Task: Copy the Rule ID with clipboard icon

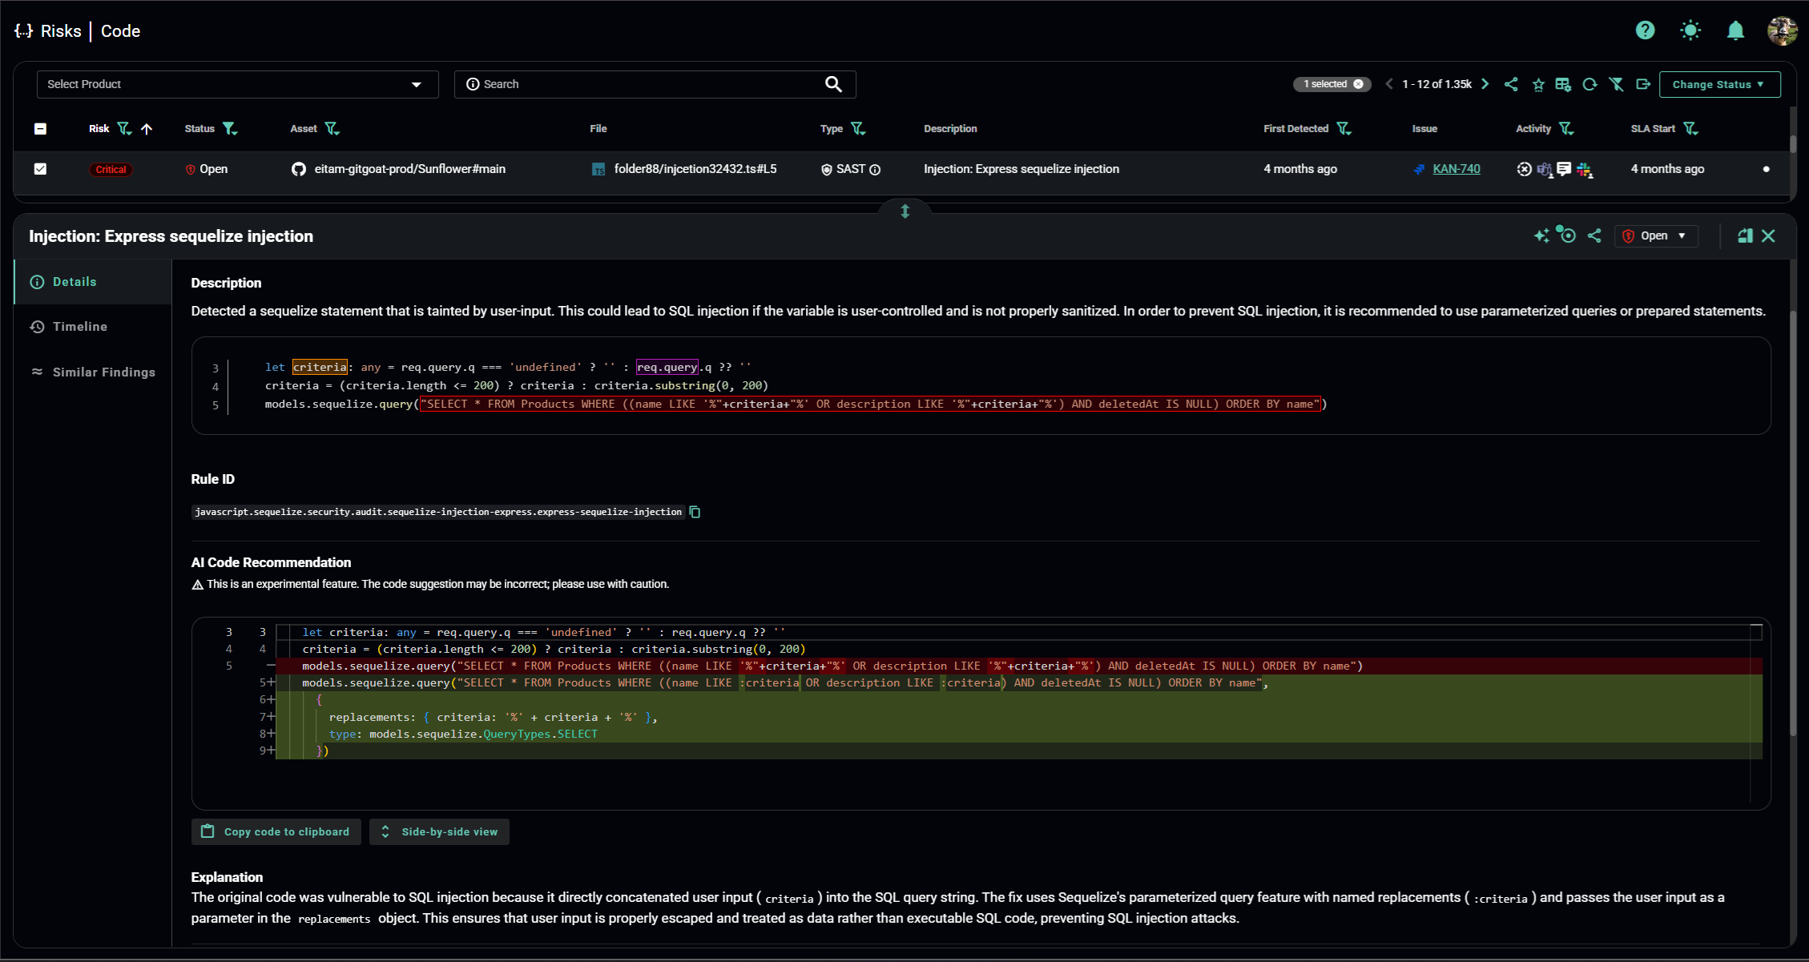Action: [x=695, y=512]
